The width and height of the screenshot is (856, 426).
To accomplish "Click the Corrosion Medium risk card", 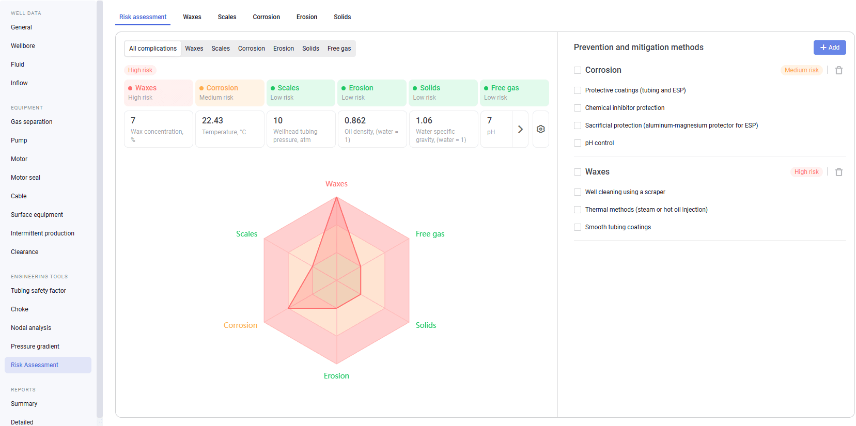I will click(229, 92).
